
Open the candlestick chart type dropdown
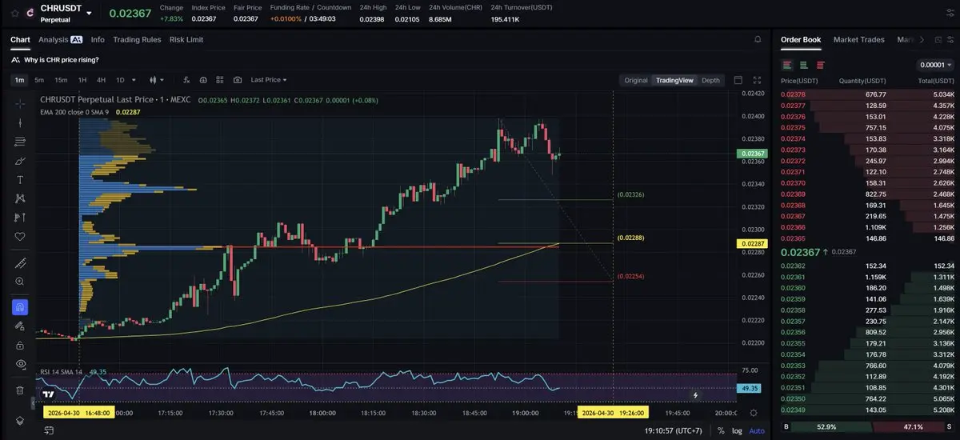pyautogui.click(x=156, y=80)
